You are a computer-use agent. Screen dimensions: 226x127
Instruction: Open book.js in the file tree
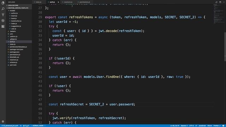coord(14,18)
